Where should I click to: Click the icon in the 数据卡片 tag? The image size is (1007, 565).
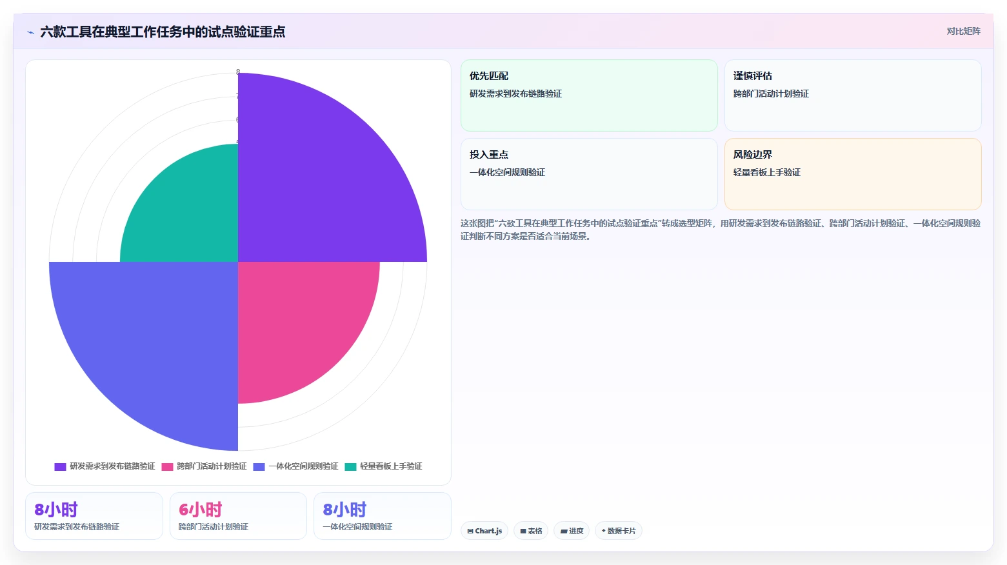click(604, 531)
